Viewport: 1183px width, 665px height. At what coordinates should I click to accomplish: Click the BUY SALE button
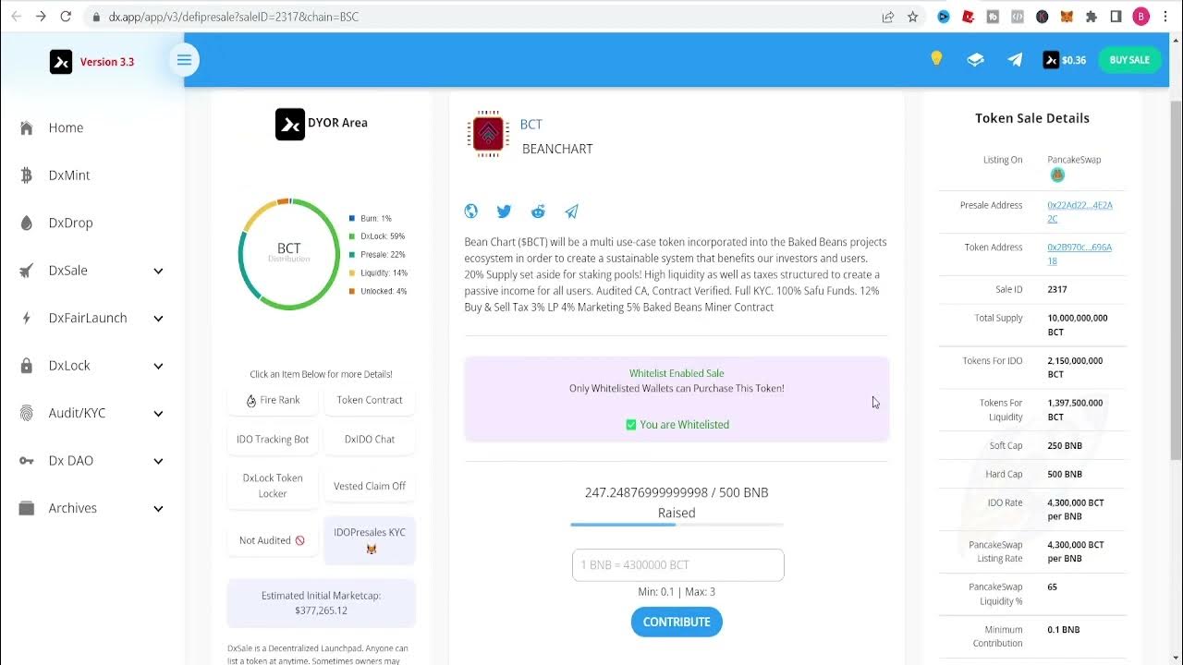point(1129,60)
